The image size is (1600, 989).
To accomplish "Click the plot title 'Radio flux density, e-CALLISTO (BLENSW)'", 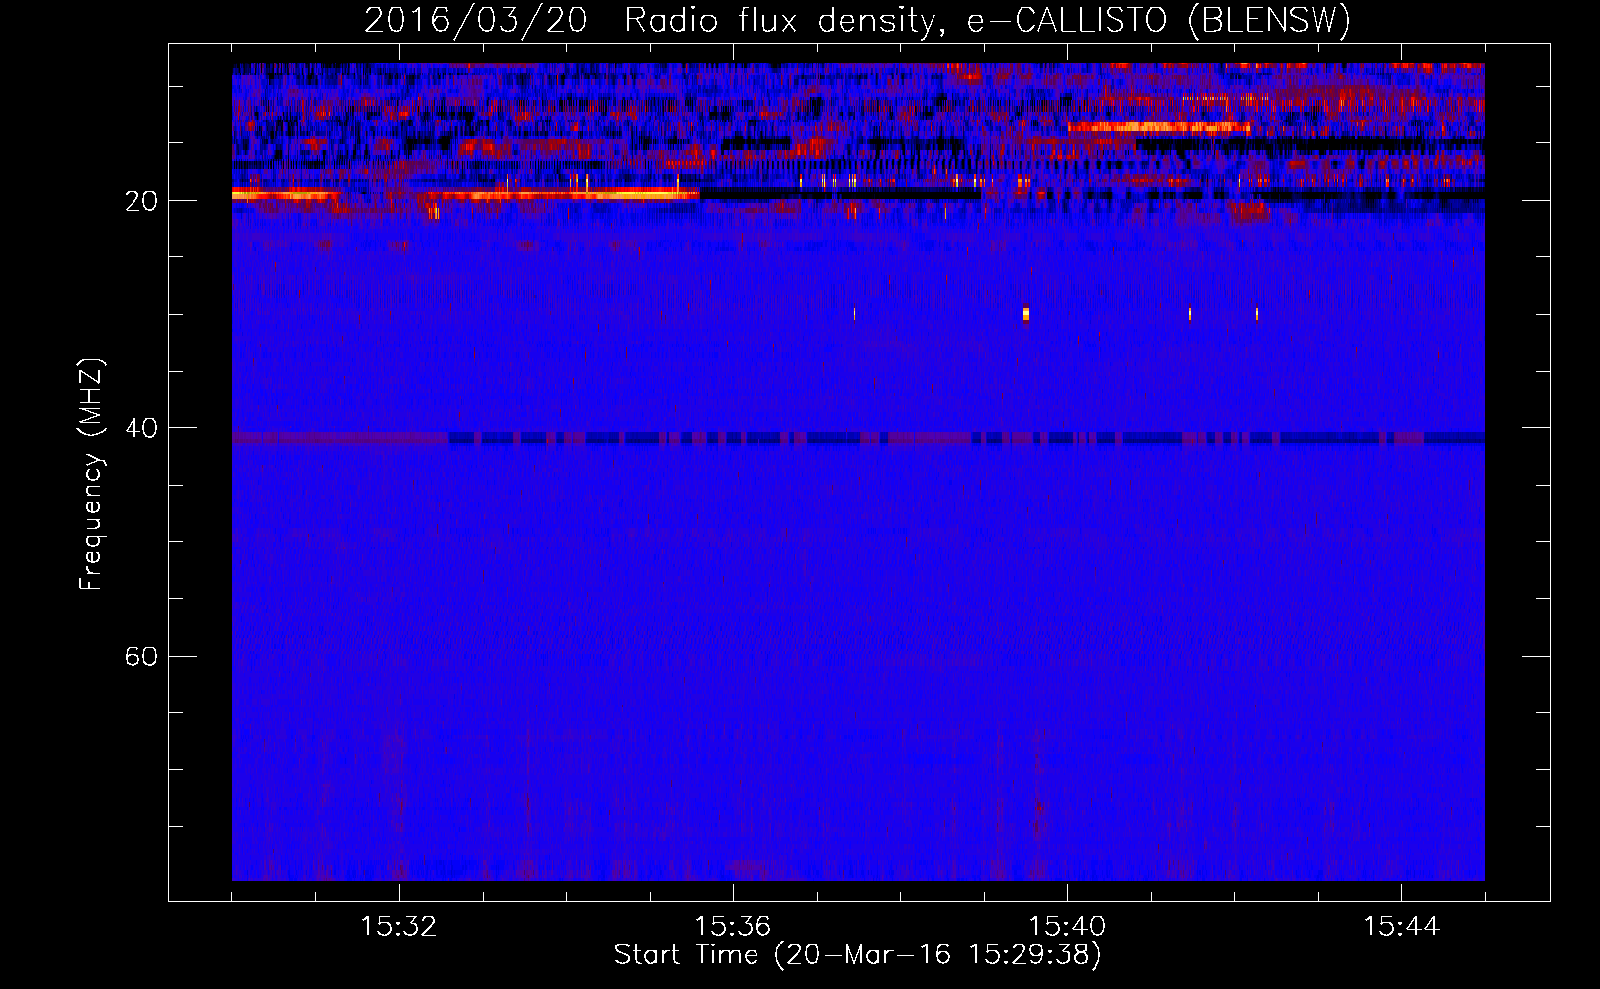I will coord(987,20).
